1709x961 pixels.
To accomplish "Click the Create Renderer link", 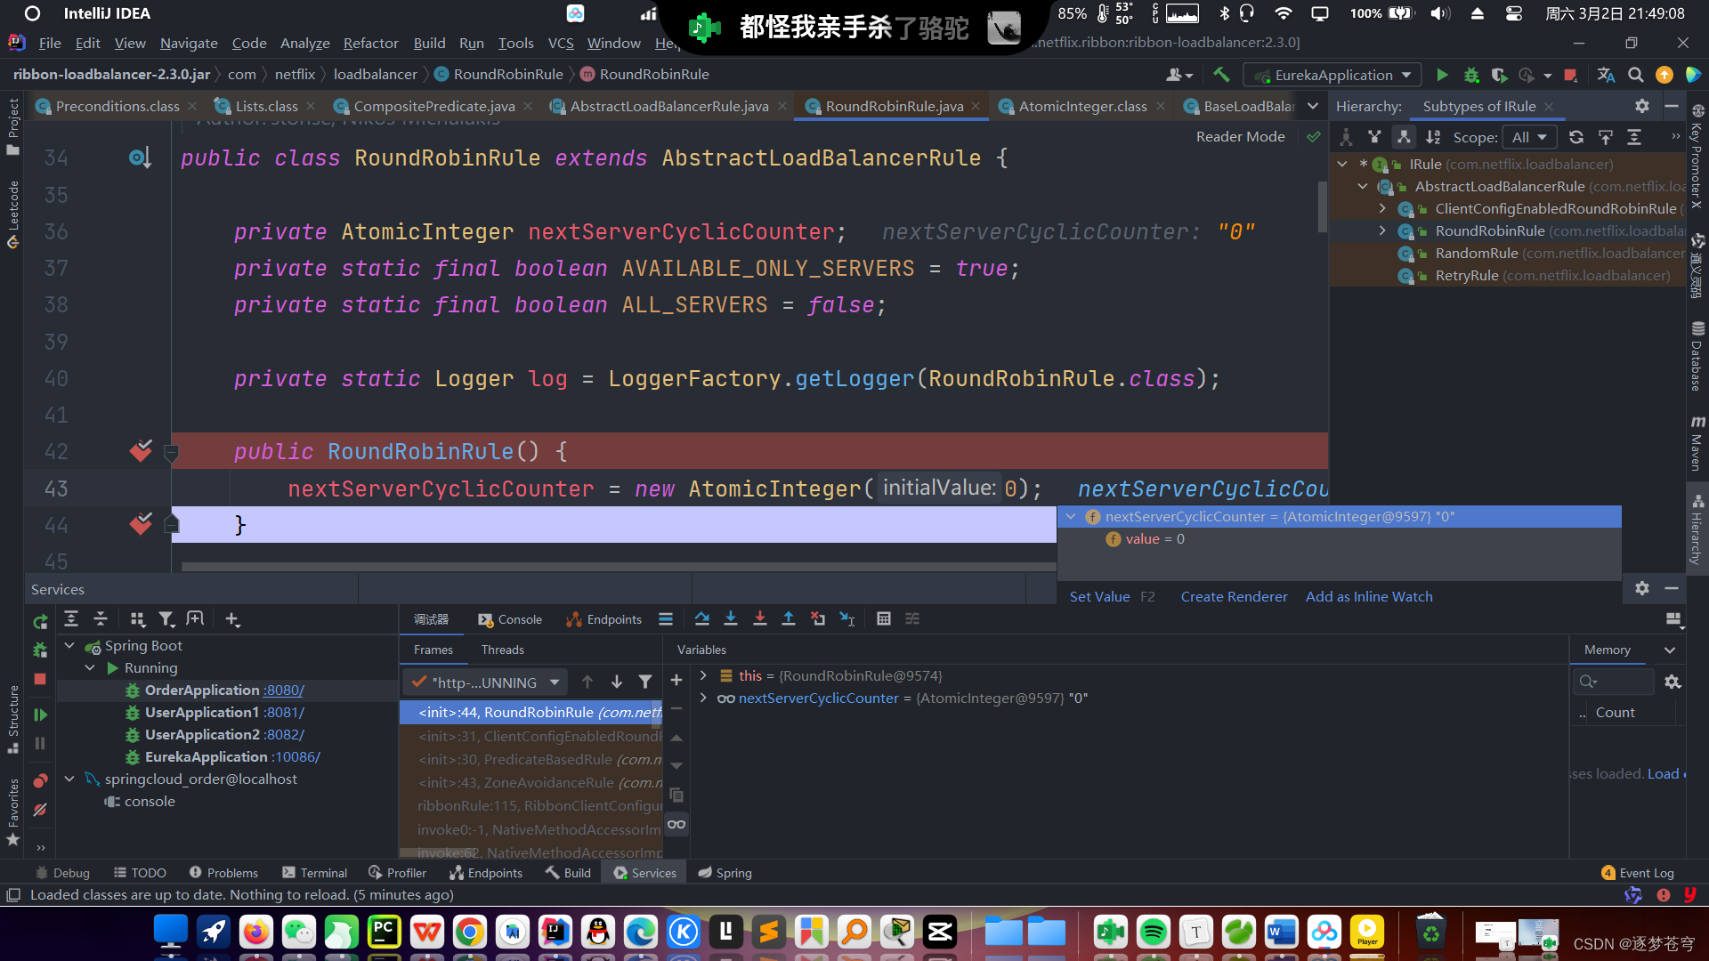I will pyautogui.click(x=1234, y=597).
